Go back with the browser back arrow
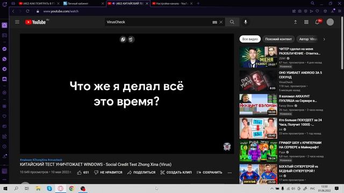The width and height of the screenshot is (344, 193). click(13, 11)
